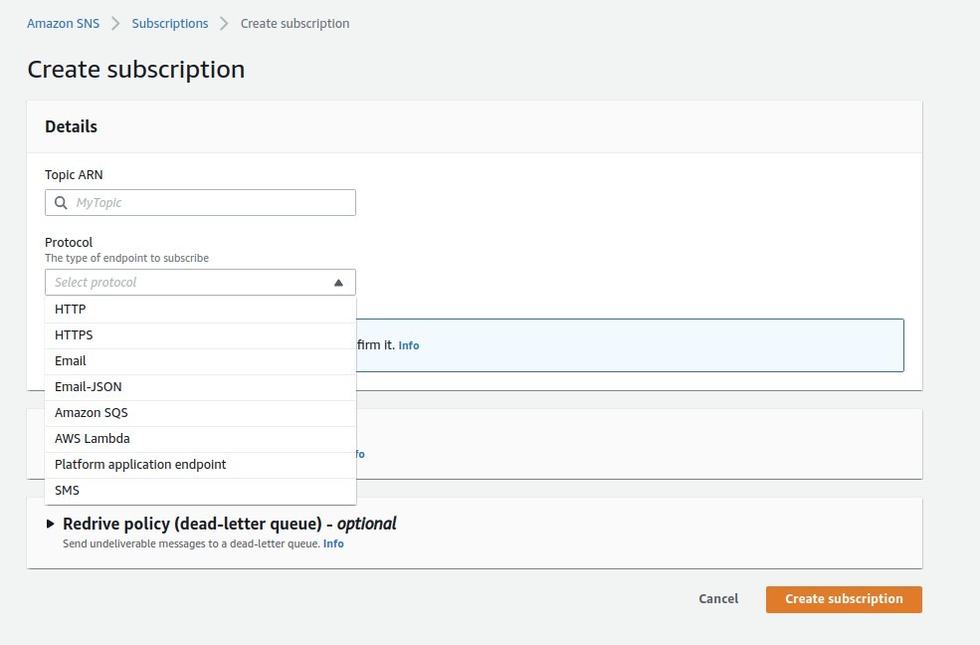Screen dimensions: 980x645
Task: Click the Cancel button
Action: coord(718,599)
